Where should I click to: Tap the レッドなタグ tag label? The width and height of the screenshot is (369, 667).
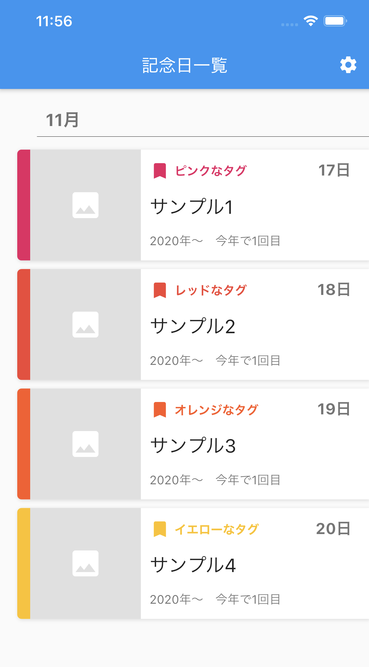point(211,290)
